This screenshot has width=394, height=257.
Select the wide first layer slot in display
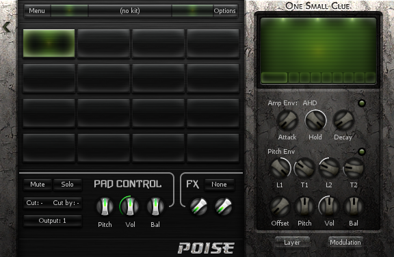274,77
